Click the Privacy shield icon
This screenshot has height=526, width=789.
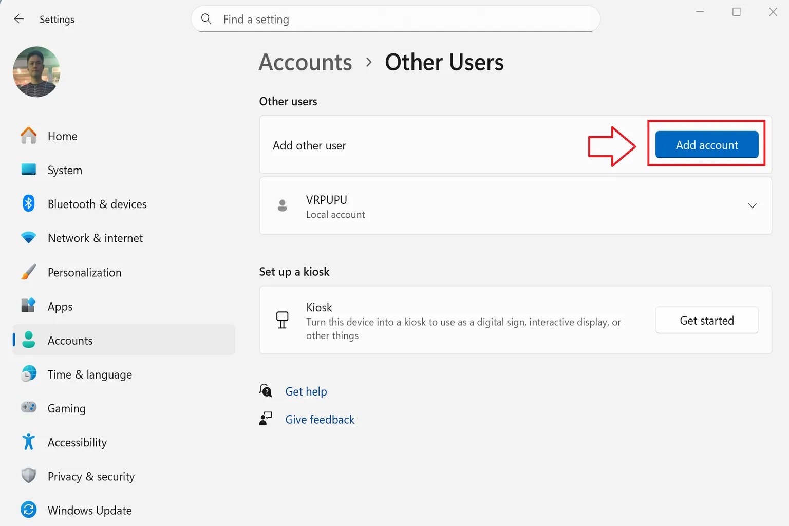click(29, 476)
